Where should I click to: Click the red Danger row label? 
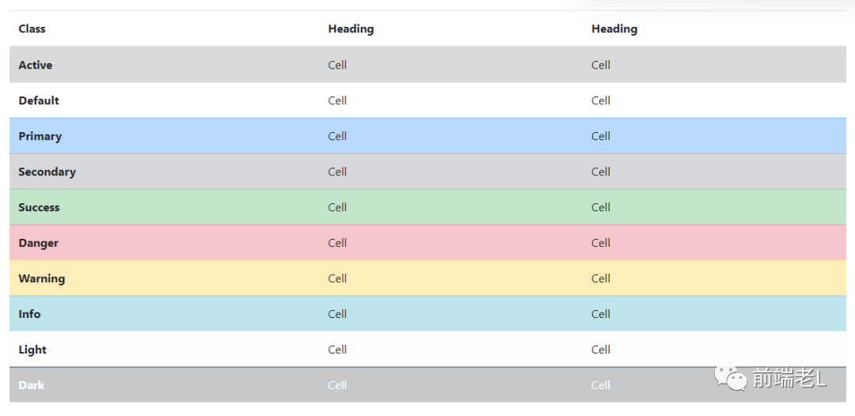[38, 243]
